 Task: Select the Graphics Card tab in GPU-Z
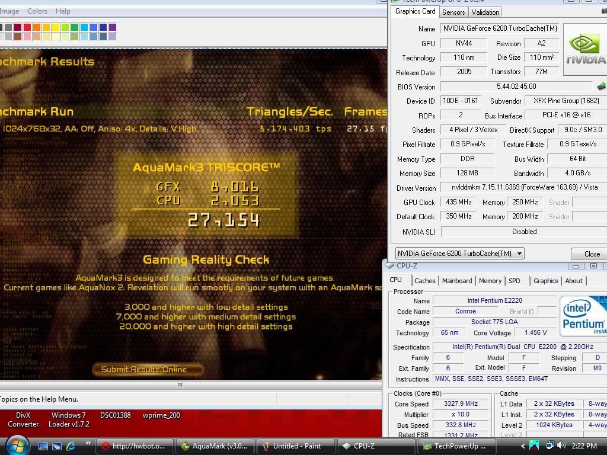[x=415, y=12]
